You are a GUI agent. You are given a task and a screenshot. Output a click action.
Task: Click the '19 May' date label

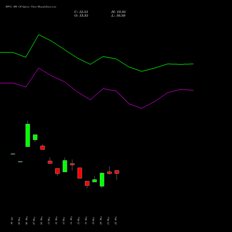[x=94, y=221]
